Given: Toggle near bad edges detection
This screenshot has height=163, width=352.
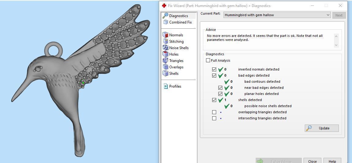Looking at the screenshot, I should point(220,88).
